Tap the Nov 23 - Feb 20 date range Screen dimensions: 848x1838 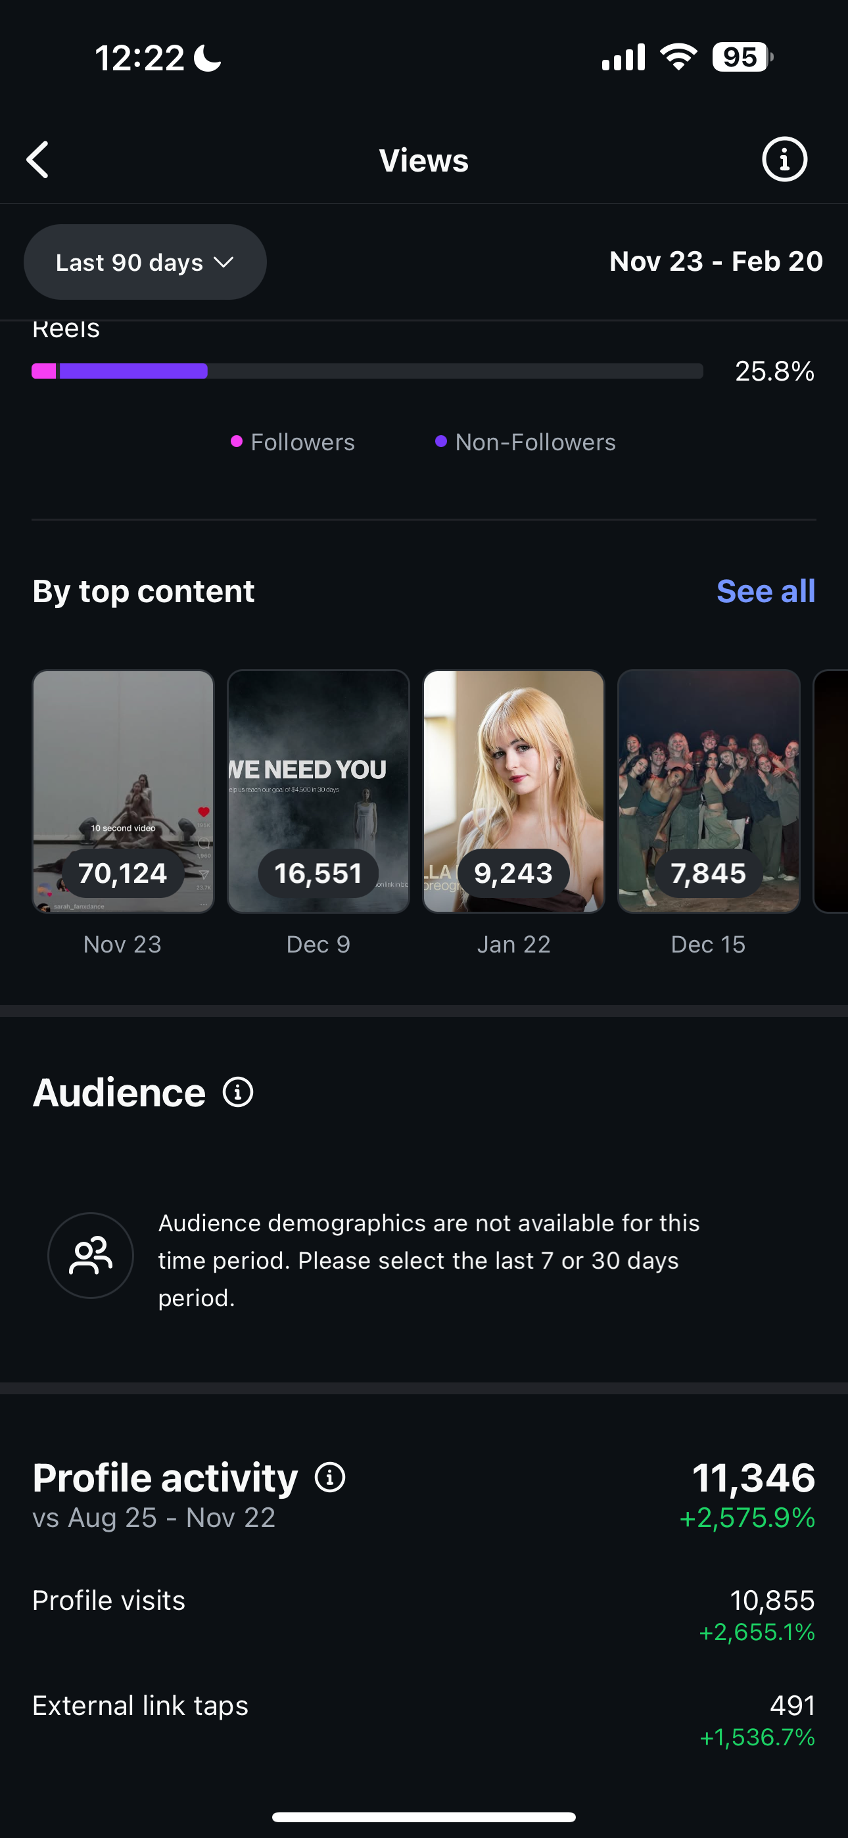716,262
